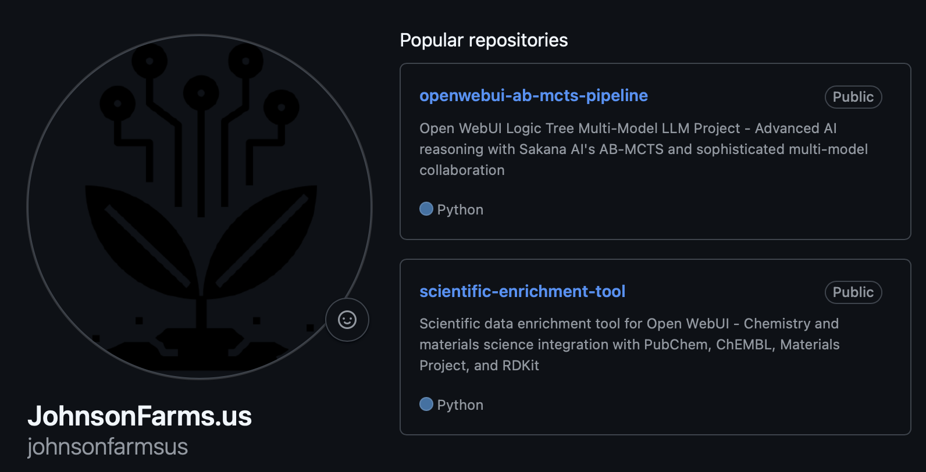The image size is (926, 472).
Task: Click the Popular repositories heading
Action: (x=484, y=40)
